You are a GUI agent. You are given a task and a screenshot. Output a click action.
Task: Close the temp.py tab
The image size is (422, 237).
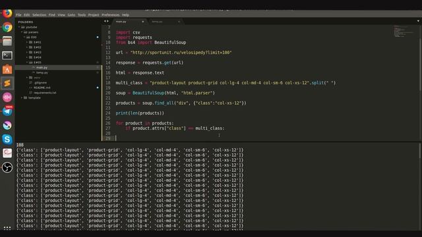[x=179, y=22]
